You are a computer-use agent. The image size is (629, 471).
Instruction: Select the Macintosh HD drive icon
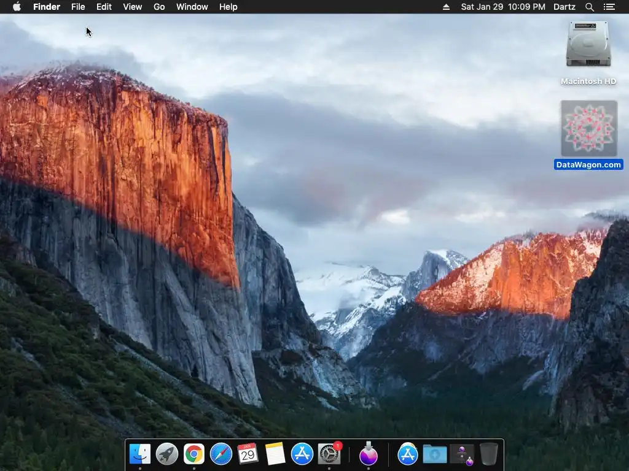[x=588, y=44]
